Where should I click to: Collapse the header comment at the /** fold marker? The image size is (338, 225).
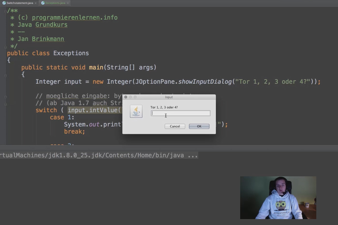tap(5, 11)
